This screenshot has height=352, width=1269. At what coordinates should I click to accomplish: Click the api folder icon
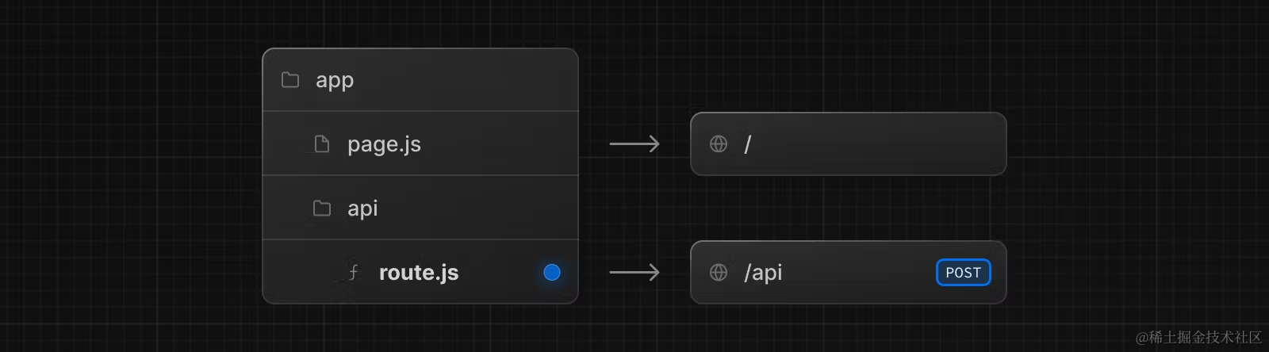tap(322, 209)
